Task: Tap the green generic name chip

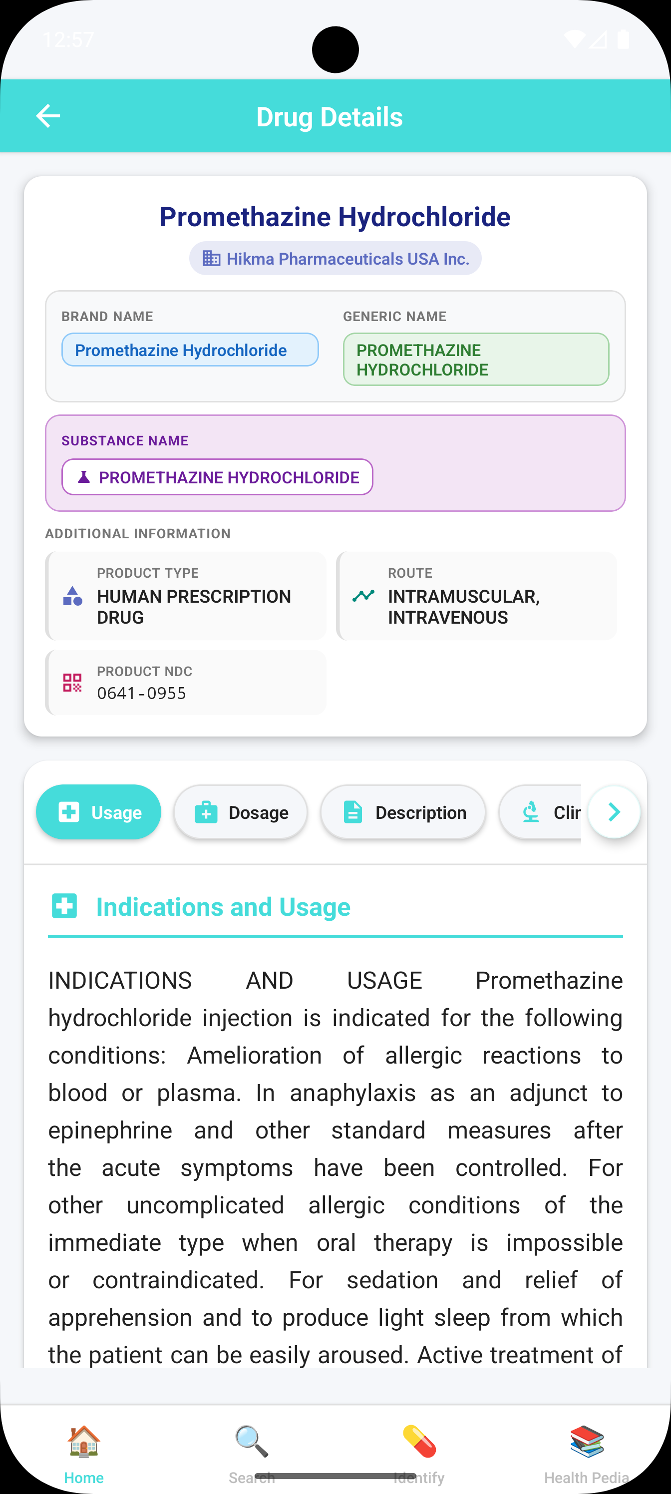Action: point(476,360)
